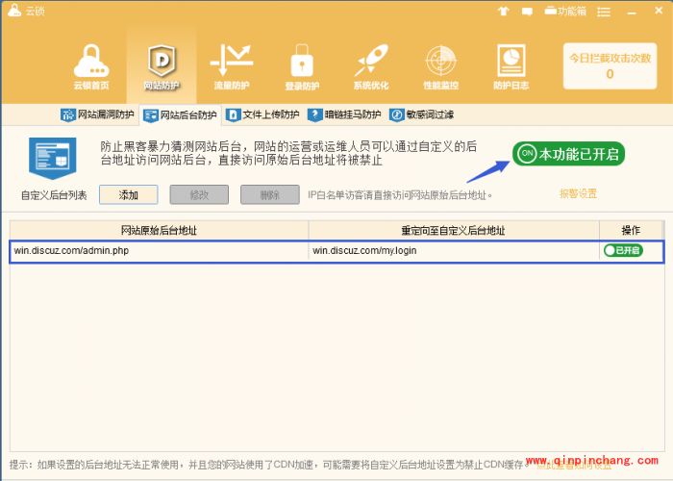The height and width of the screenshot is (481, 673).
Task: Click the 修改 button
Action: point(199,195)
